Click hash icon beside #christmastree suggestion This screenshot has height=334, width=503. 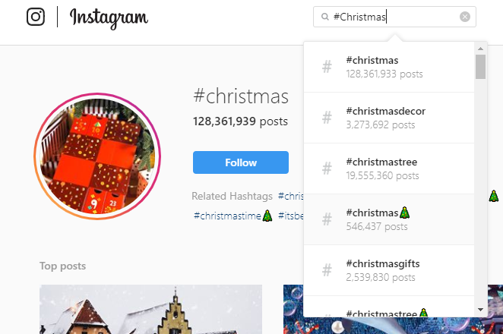point(327,169)
